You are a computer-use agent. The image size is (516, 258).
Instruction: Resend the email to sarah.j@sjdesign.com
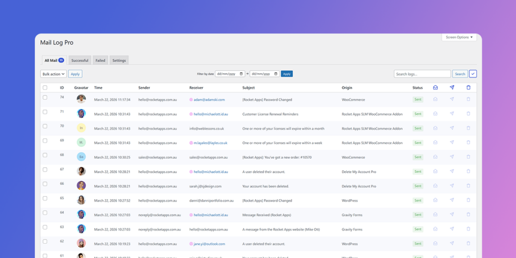pyautogui.click(x=452, y=185)
